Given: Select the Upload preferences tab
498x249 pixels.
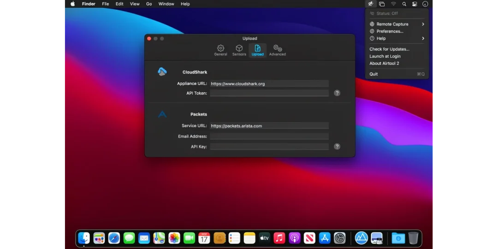Looking at the screenshot, I should pyautogui.click(x=258, y=50).
